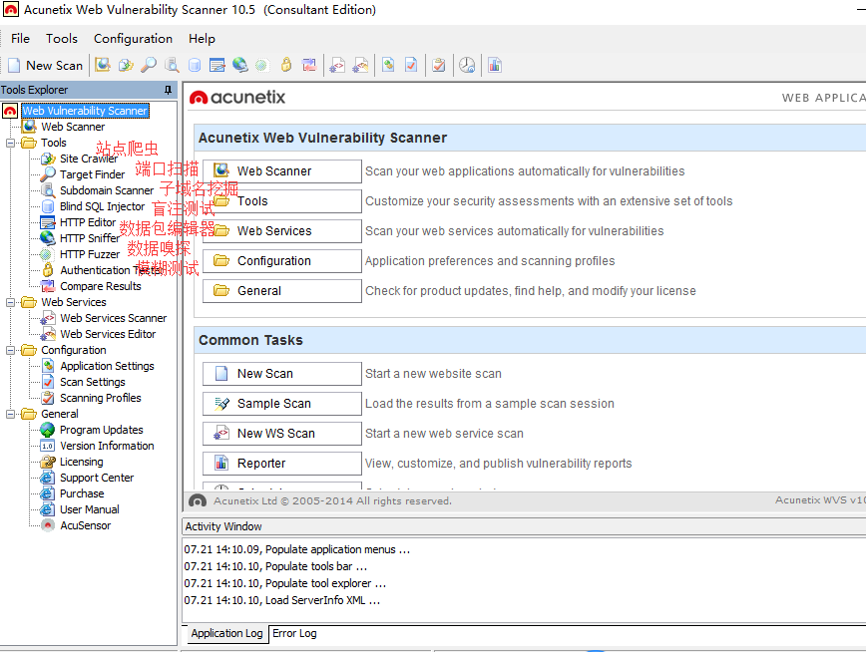Open Scanning Profiles toolbar icon

(439, 65)
